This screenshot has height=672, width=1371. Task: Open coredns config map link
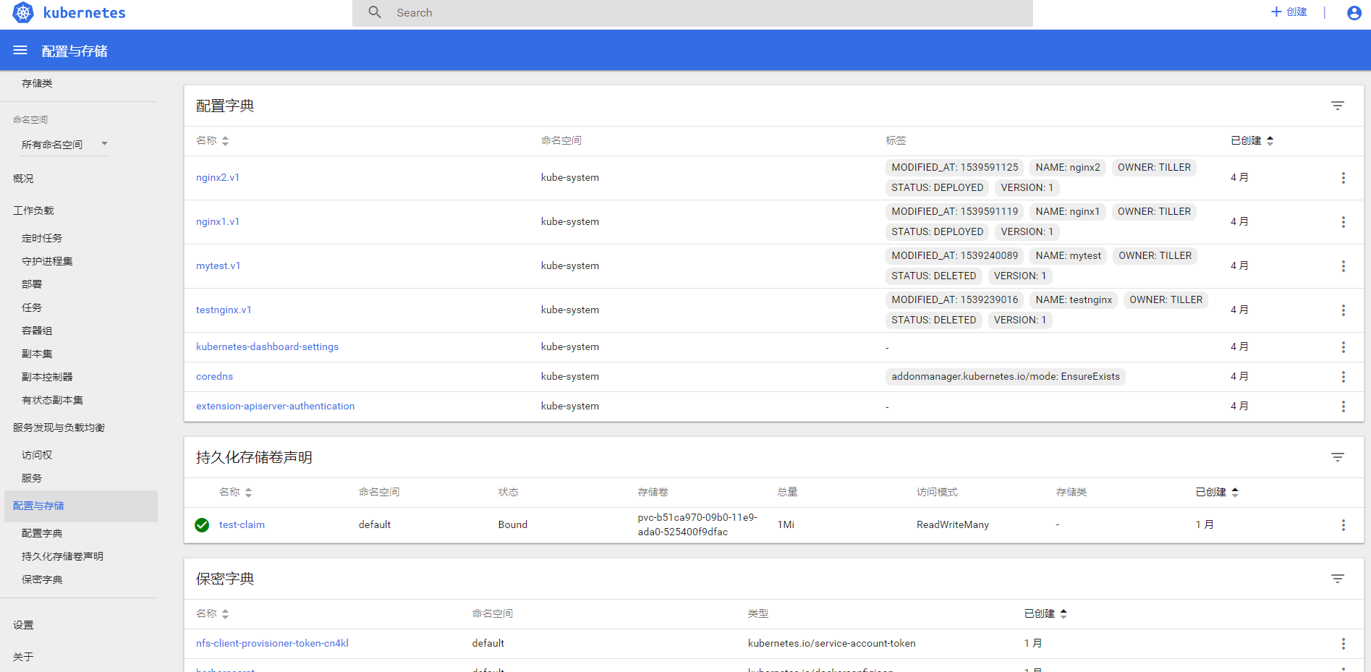click(x=214, y=376)
